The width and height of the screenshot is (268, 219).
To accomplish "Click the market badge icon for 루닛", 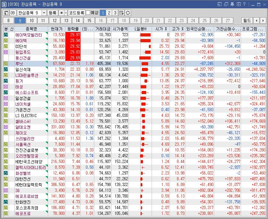I will pos(6,64).
